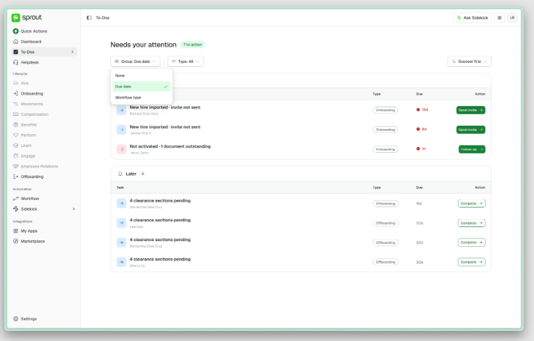Open the LR user avatar menu

pyautogui.click(x=512, y=18)
